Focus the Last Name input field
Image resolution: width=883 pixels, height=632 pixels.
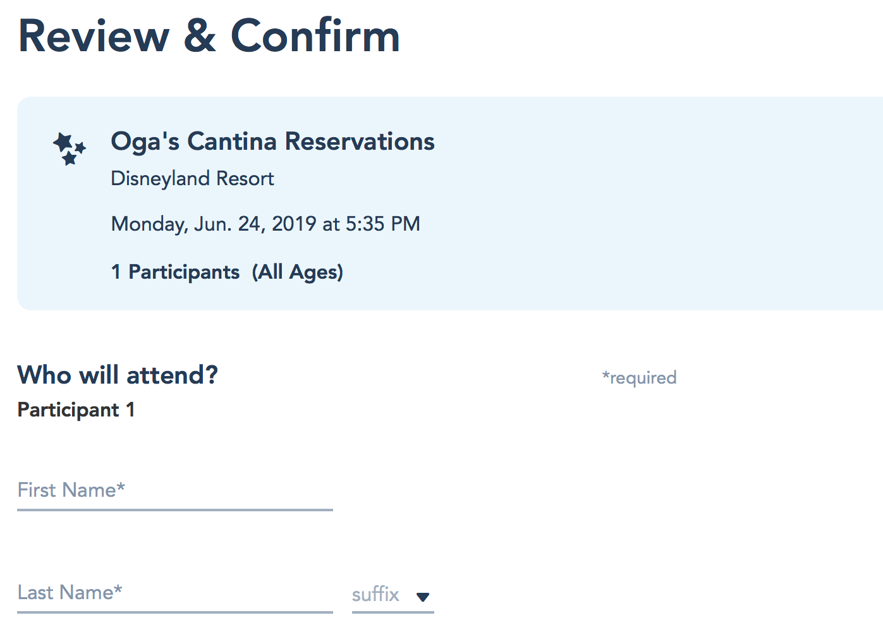coord(174,593)
